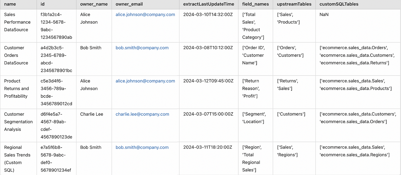The image size is (401, 175).
Task: Click the extractLastUpdateTime column header
Action: click(x=209, y=4)
